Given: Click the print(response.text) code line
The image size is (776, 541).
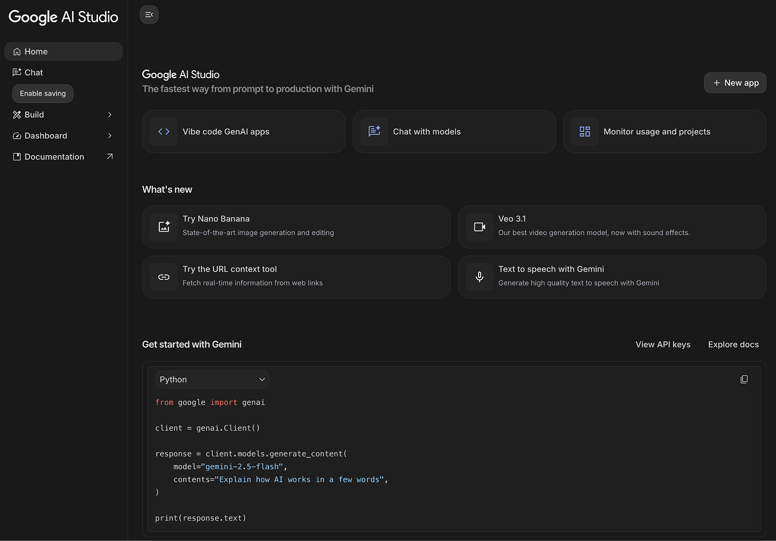Looking at the screenshot, I should (x=201, y=518).
